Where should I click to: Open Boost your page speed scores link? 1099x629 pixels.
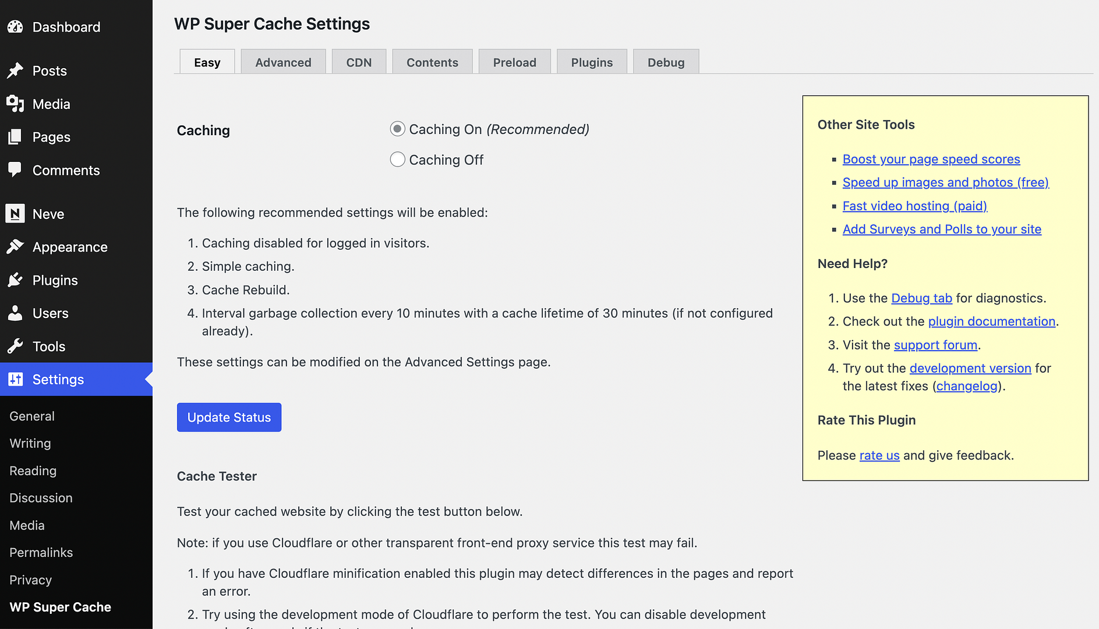pos(931,159)
